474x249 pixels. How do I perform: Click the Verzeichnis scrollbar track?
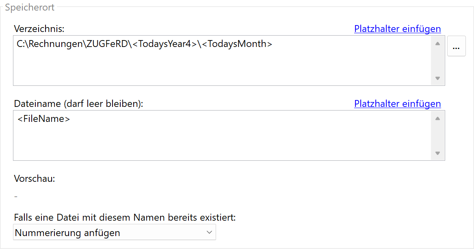tap(437, 61)
